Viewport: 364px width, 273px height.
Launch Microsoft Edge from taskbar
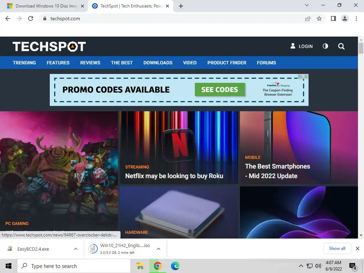click(175, 266)
